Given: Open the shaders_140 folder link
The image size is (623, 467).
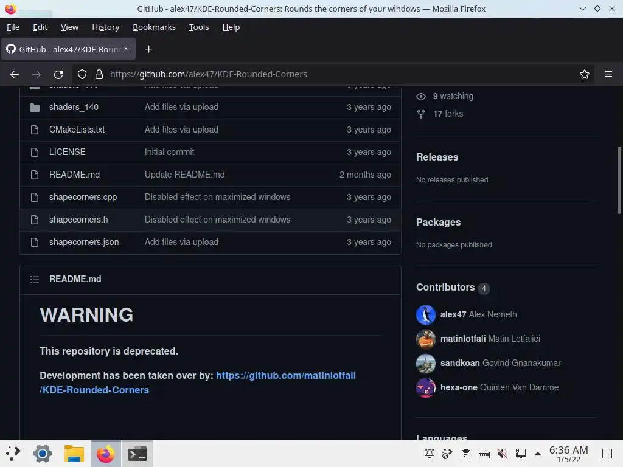Looking at the screenshot, I should click(x=74, y=107).
